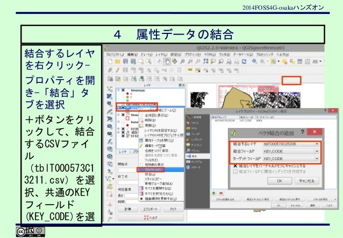Click the Creative Commons license badge
This screenshot has height=238, width=343.
31,232
